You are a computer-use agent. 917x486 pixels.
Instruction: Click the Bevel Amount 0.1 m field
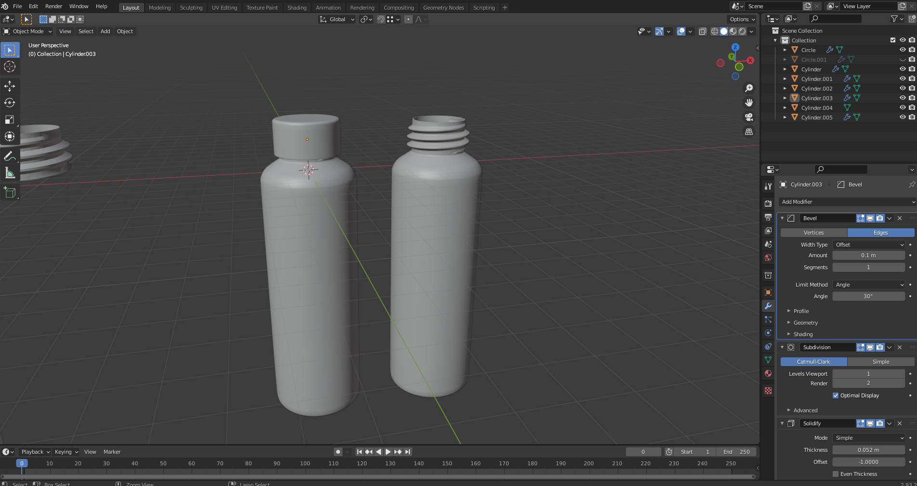pyautogui.click(x=868, y=255)
